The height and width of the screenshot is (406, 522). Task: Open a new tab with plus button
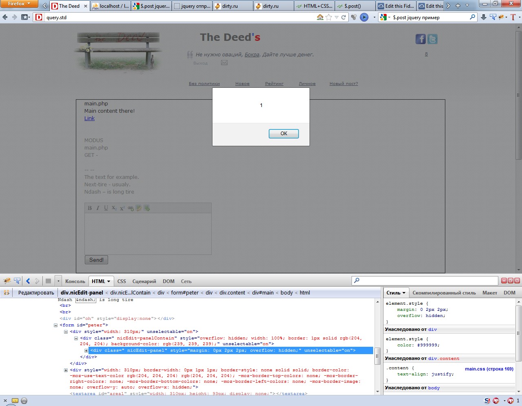[458, 6]
